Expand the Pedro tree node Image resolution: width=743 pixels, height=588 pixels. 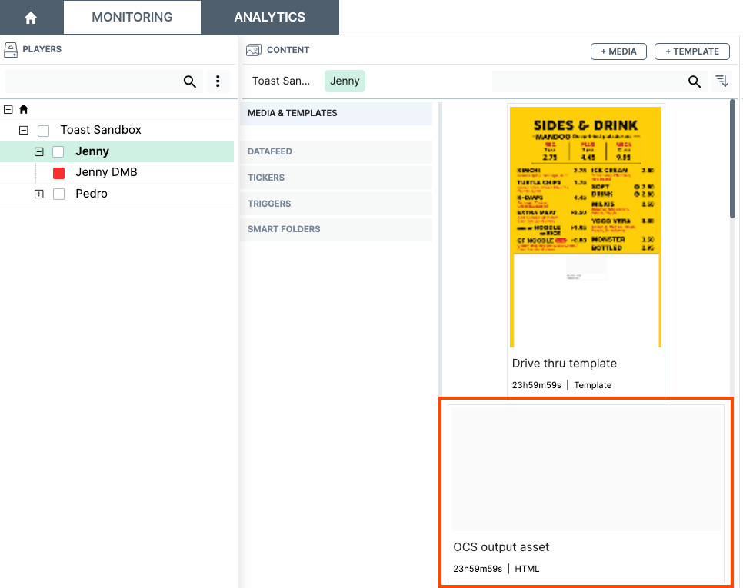[38, 194]
